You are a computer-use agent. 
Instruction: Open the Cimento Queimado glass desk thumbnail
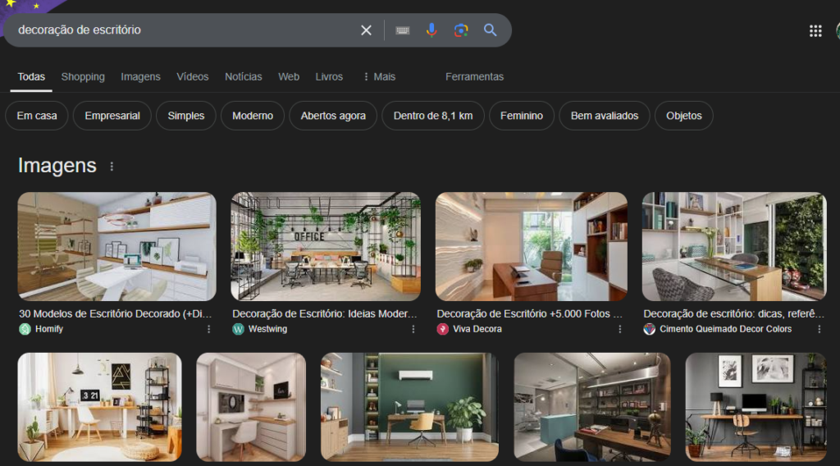pos(734,246)
